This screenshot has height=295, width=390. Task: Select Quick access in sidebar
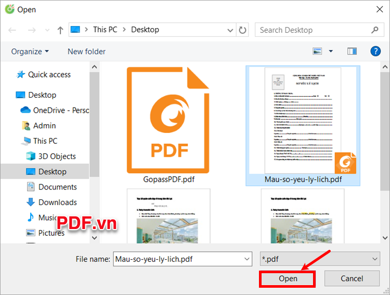[x=49, y=74]
